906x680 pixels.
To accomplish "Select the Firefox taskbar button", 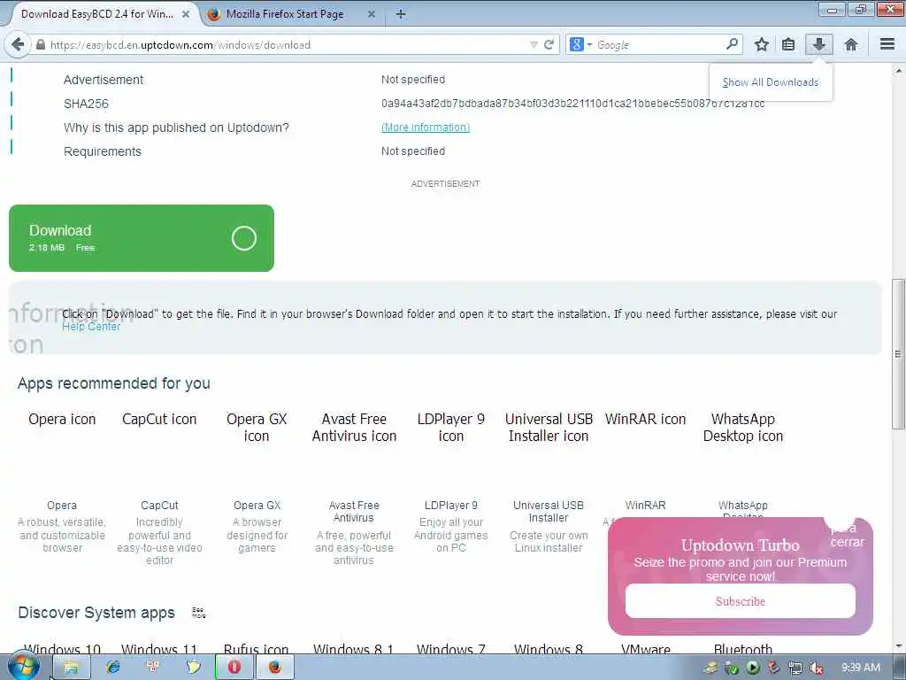I will pyautogui.click(x=274, y=668).
